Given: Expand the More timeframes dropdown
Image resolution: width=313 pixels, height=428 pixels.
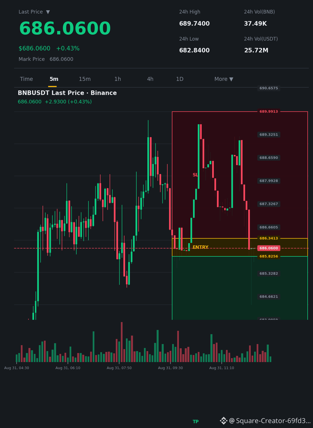Looking at the screenshot, I should click(224, 79).
